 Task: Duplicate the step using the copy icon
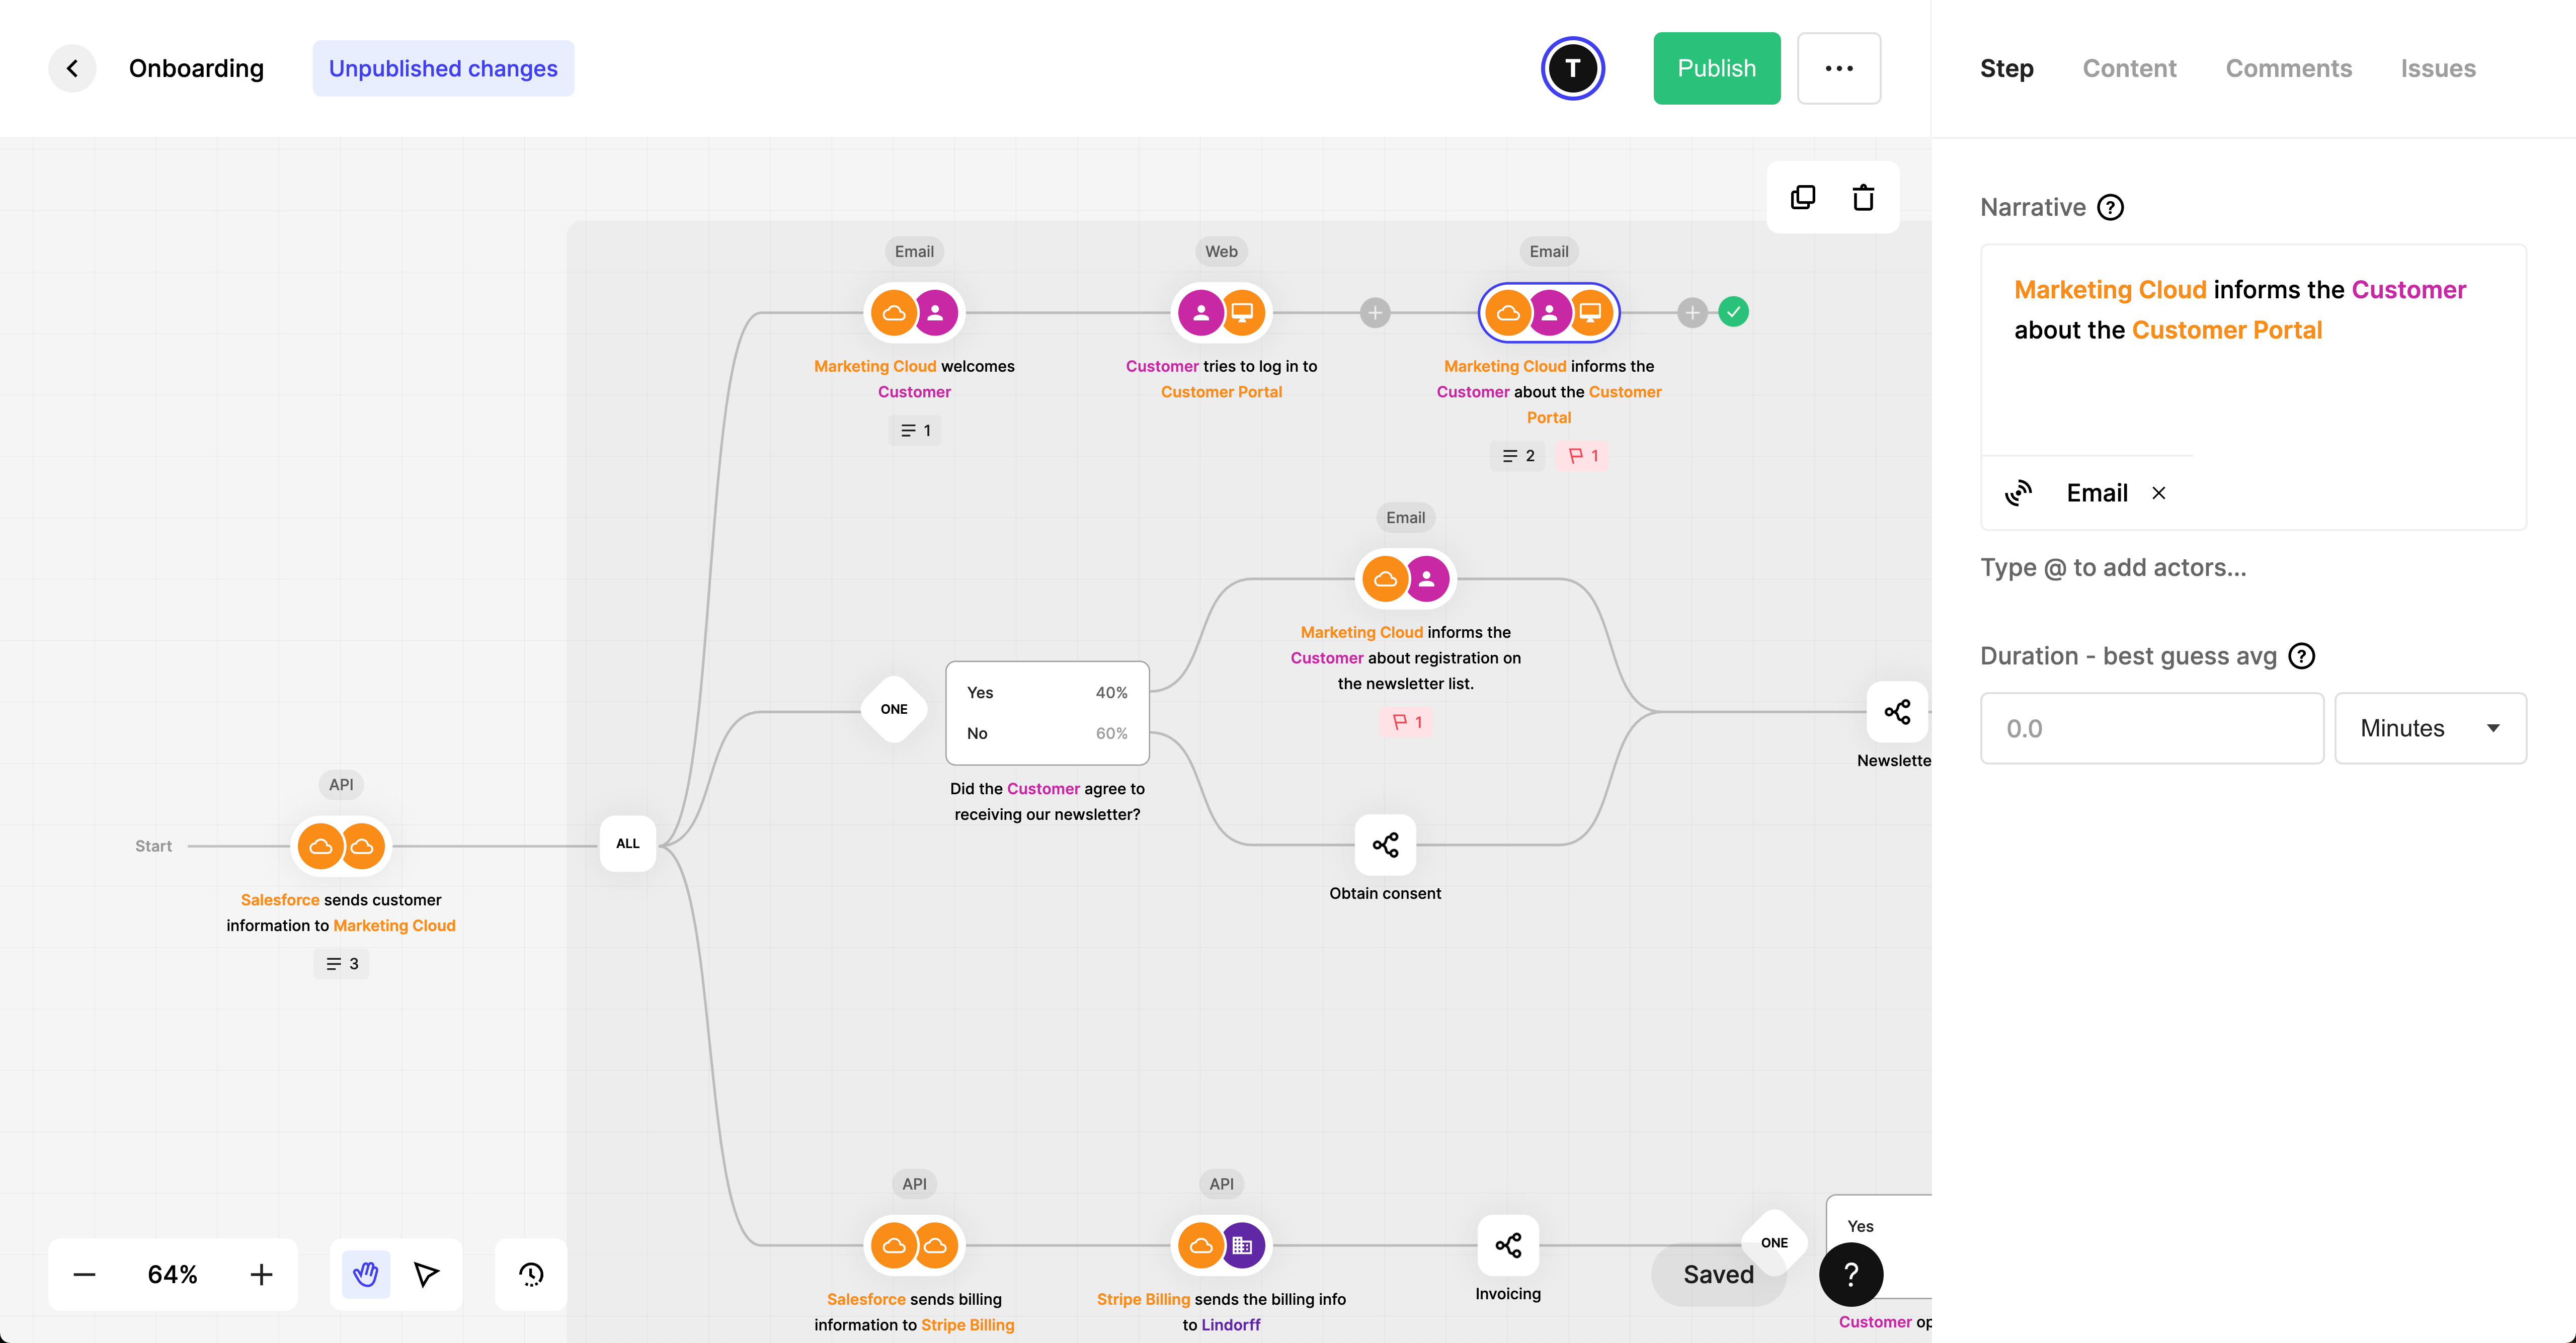coord(1803,197)
